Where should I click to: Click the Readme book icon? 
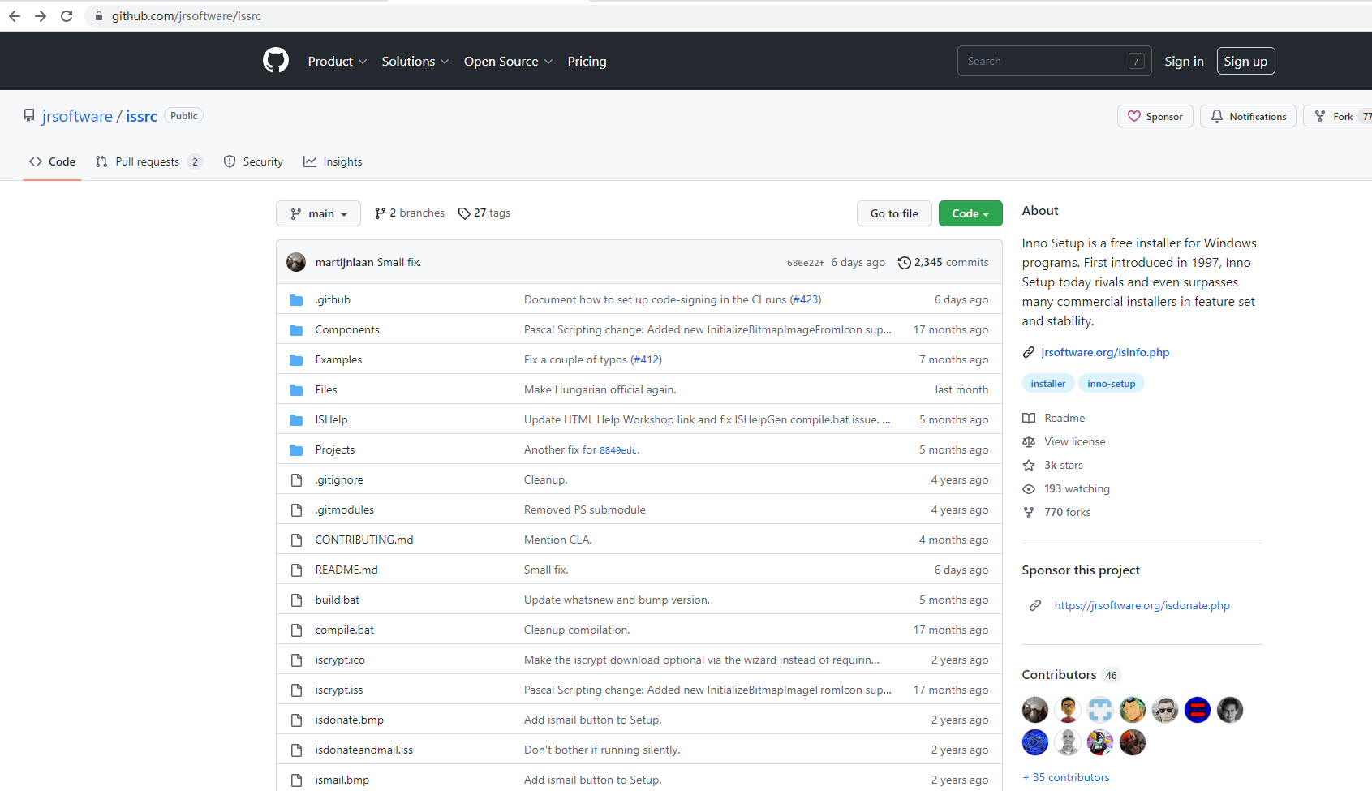coord(1029,418)
